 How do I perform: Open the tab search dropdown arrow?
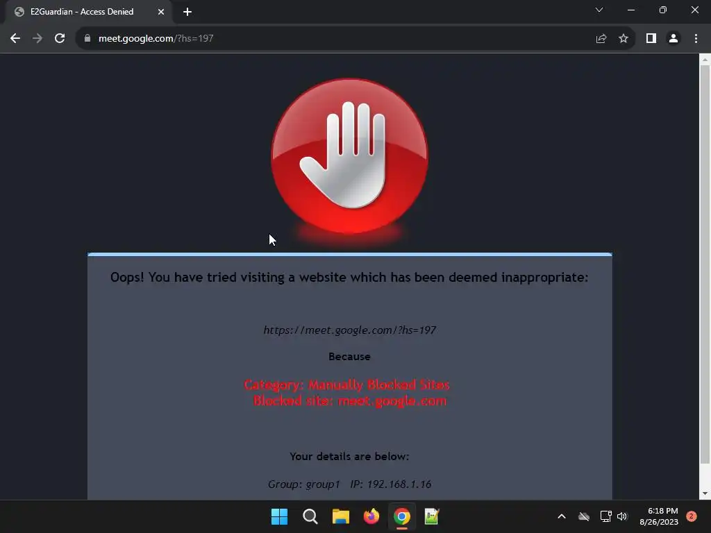[x=599, y=10]
